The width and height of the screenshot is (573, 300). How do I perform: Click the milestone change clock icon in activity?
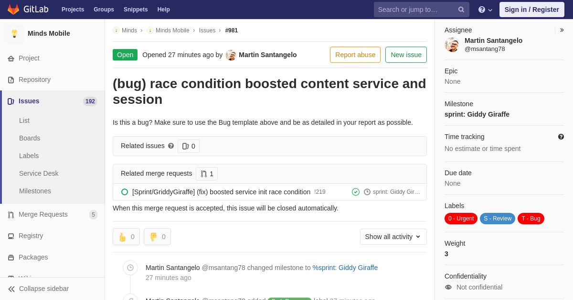tap(130, 268)
